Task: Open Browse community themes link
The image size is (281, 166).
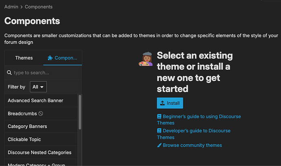Action: point(189,145)
